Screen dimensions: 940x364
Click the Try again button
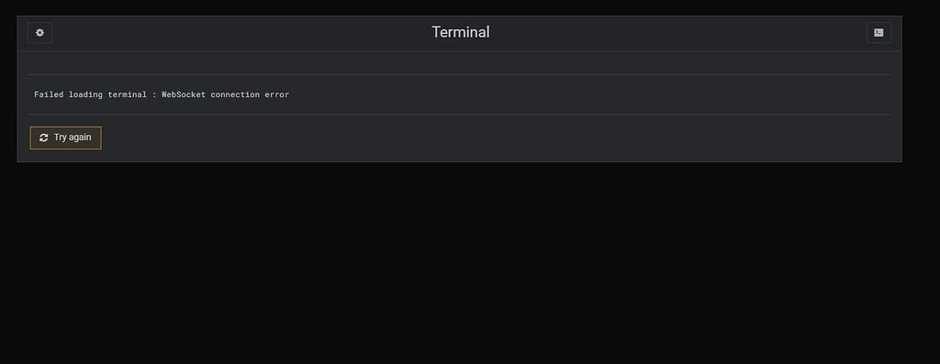(x=66, y=138)
